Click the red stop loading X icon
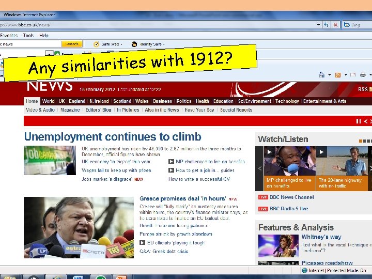This screenshot has width=372, height=279. point(335,25)
